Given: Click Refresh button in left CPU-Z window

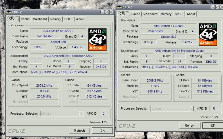Looking at the screenshot, I should 79,131.
